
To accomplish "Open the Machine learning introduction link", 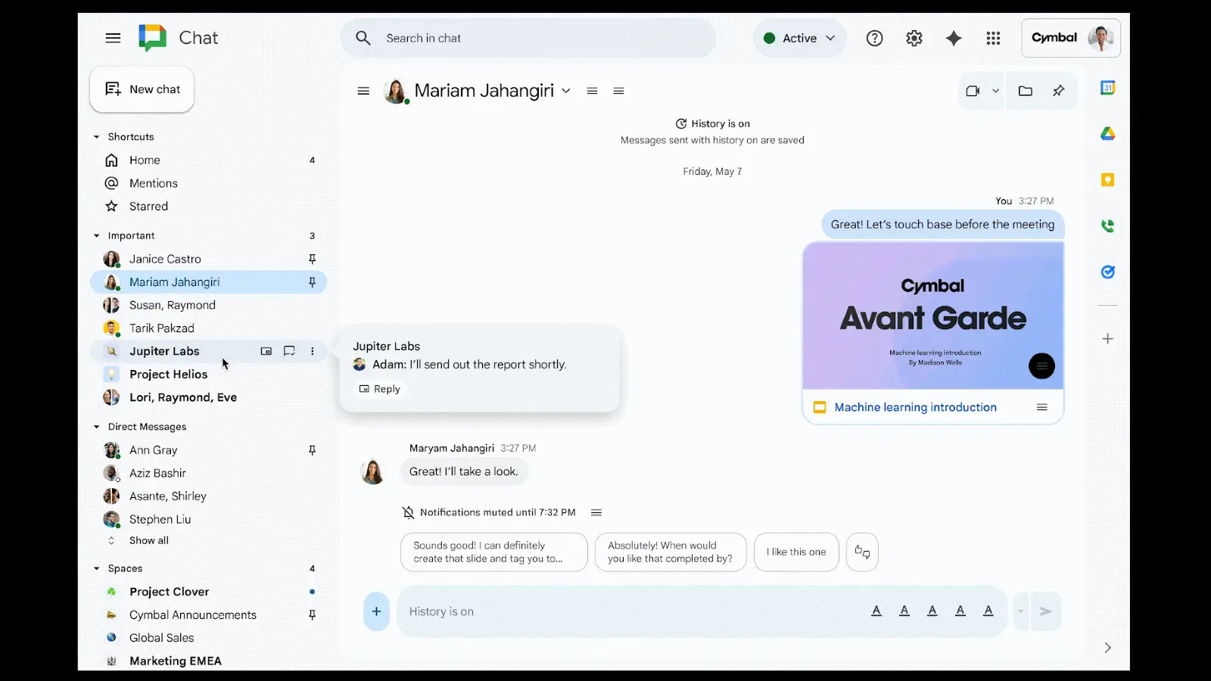I will (915, 407).
